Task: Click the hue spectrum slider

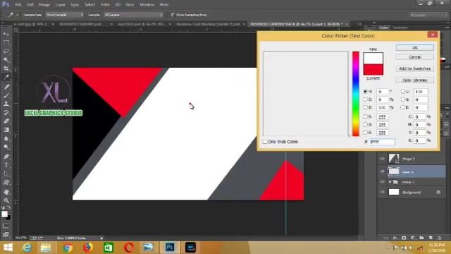Action: [x=356, y=94]
